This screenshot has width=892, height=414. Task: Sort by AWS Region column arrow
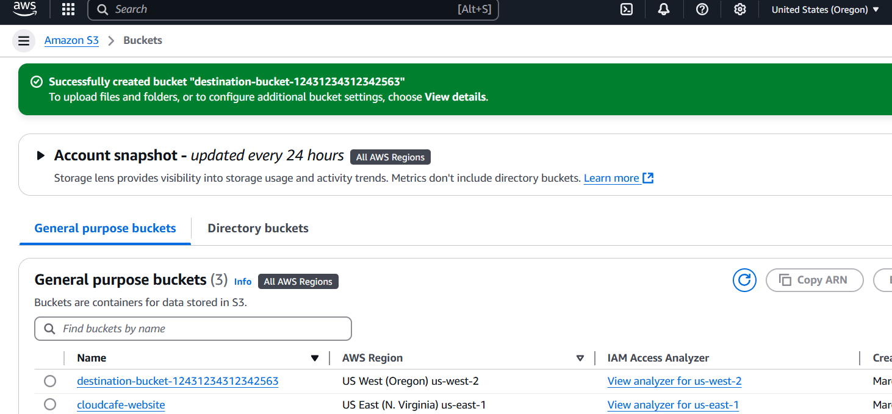point(580,358)
